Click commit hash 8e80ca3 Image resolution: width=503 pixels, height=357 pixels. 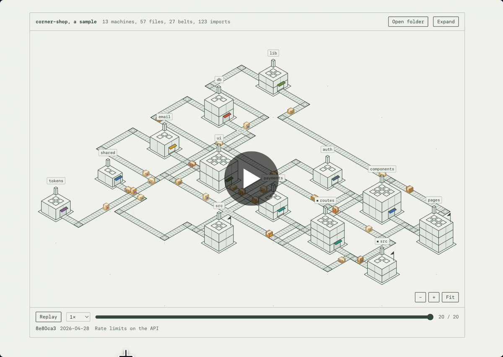point(46,328)
